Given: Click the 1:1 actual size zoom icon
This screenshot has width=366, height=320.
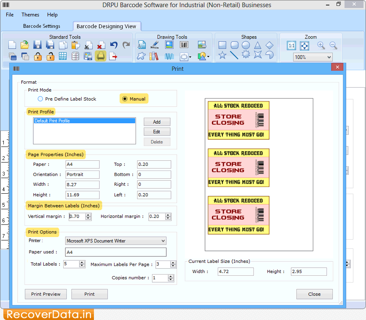Looking at the screenshot, I should (x=291, y=45).
